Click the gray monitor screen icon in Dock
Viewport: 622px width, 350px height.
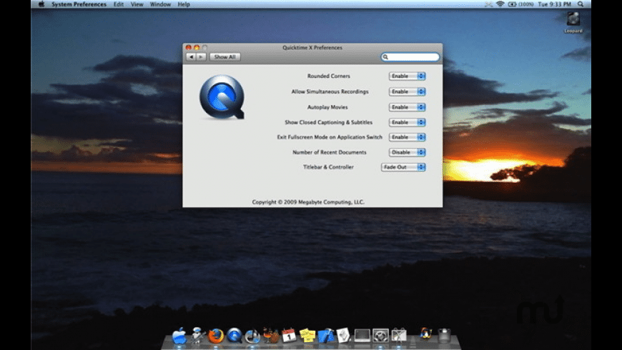[362, 336]
